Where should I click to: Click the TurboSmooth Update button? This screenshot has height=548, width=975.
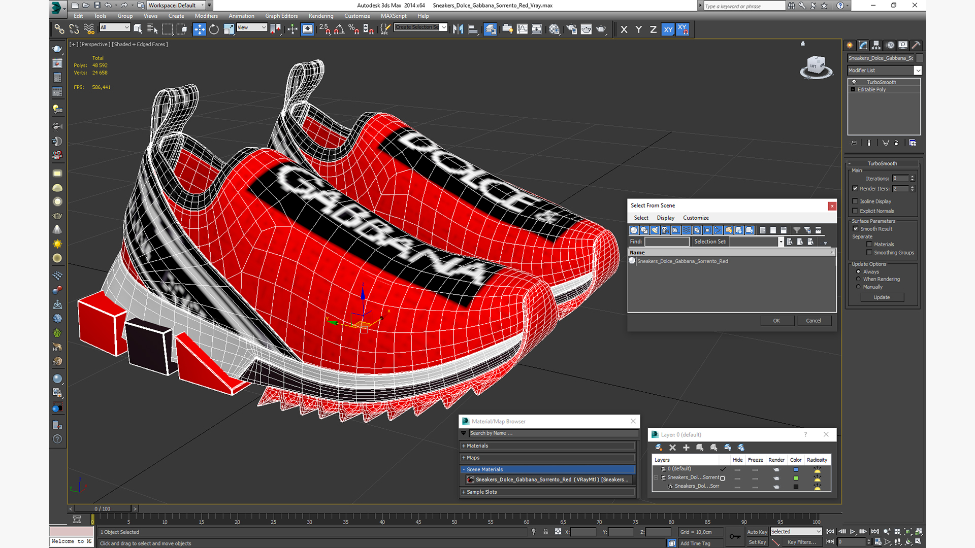point(882,297)
